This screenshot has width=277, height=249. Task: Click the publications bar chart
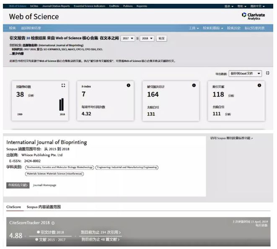click(x=61, y=105)
